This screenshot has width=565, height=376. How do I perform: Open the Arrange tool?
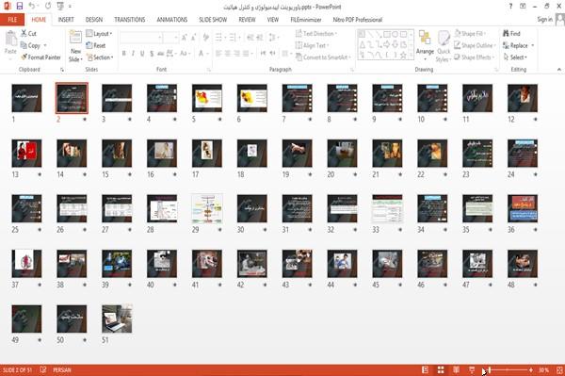pos(425,46)
